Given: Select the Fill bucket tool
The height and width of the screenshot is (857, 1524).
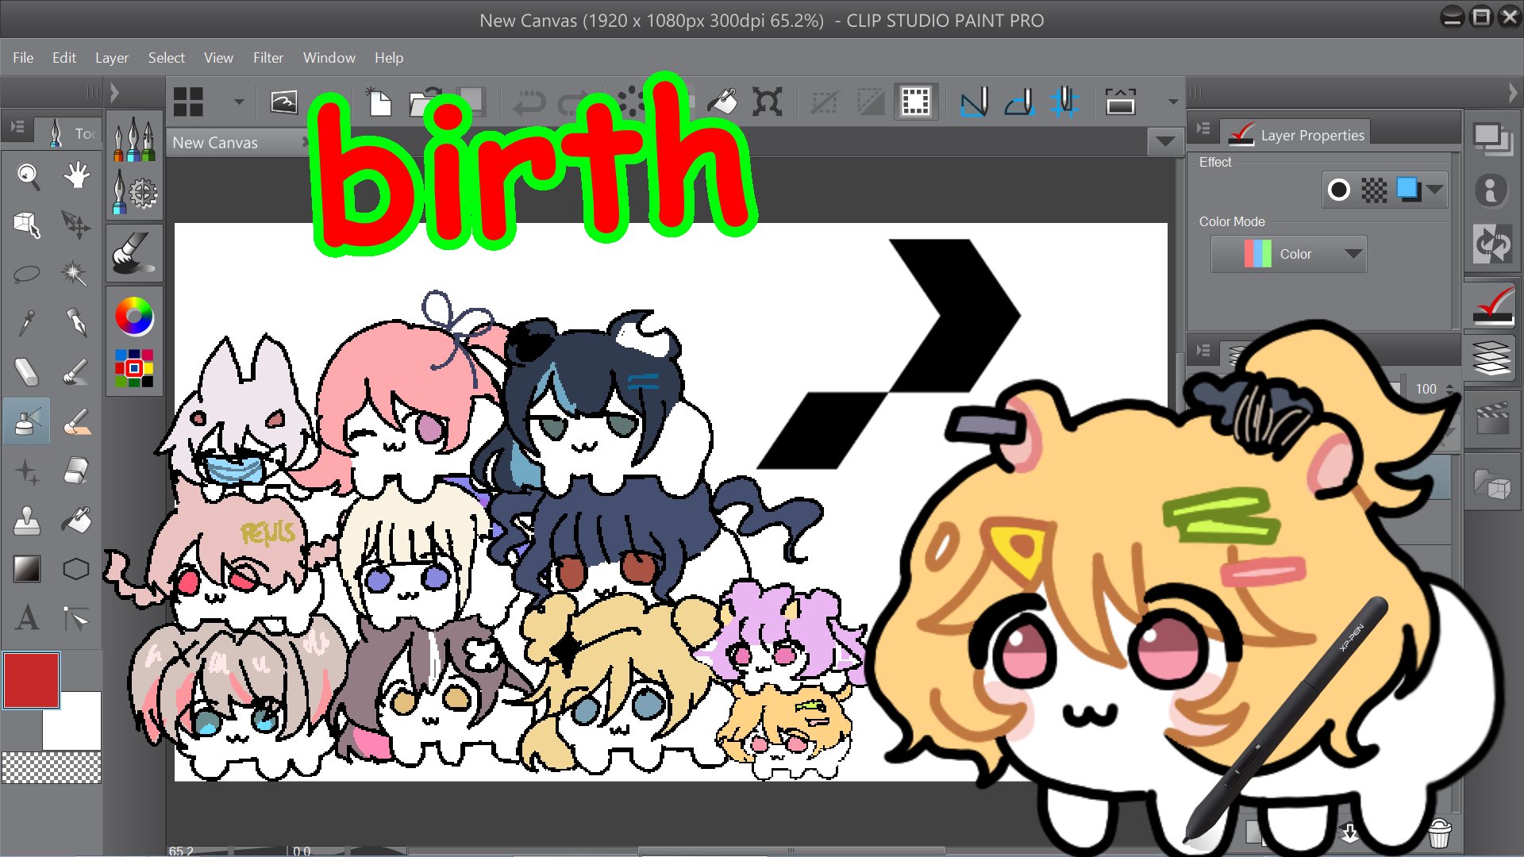Looking at the screenshot, I should click(76, 521).
